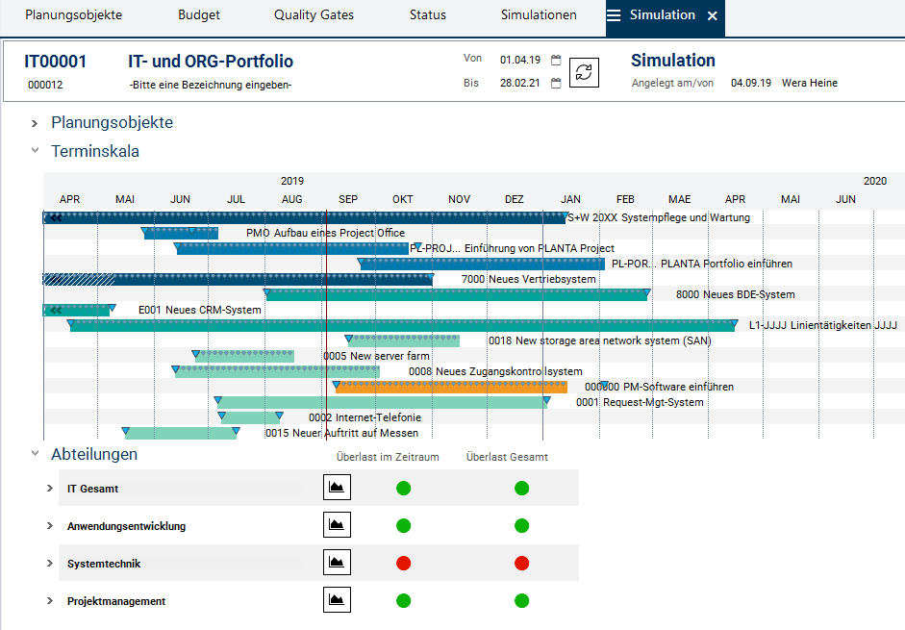Click the refresh dates button
The height and width of the screenshot is (630, 905).
pyautogui.click(x=584, y=72)
